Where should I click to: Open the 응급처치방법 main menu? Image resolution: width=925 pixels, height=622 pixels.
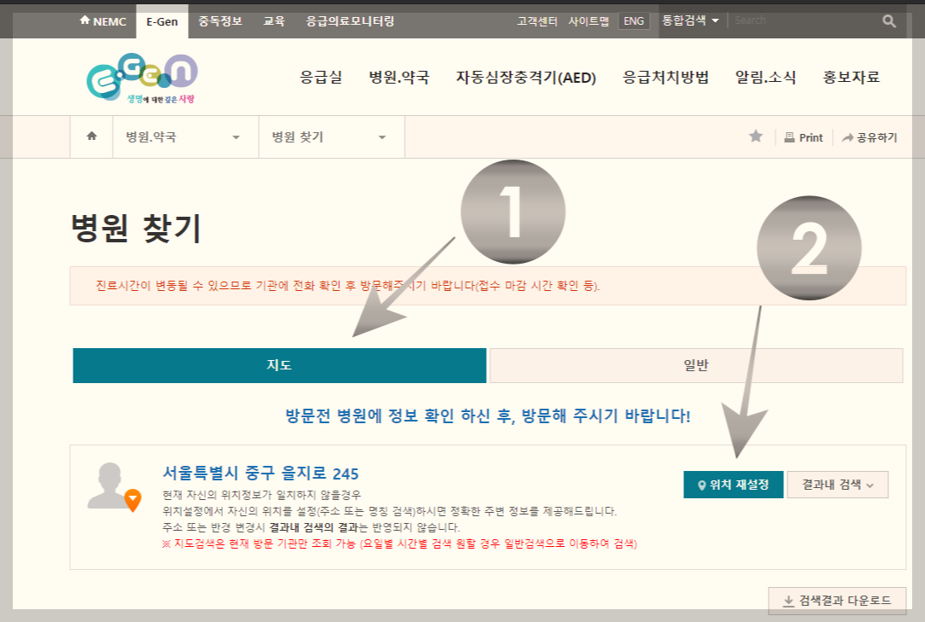665,78
